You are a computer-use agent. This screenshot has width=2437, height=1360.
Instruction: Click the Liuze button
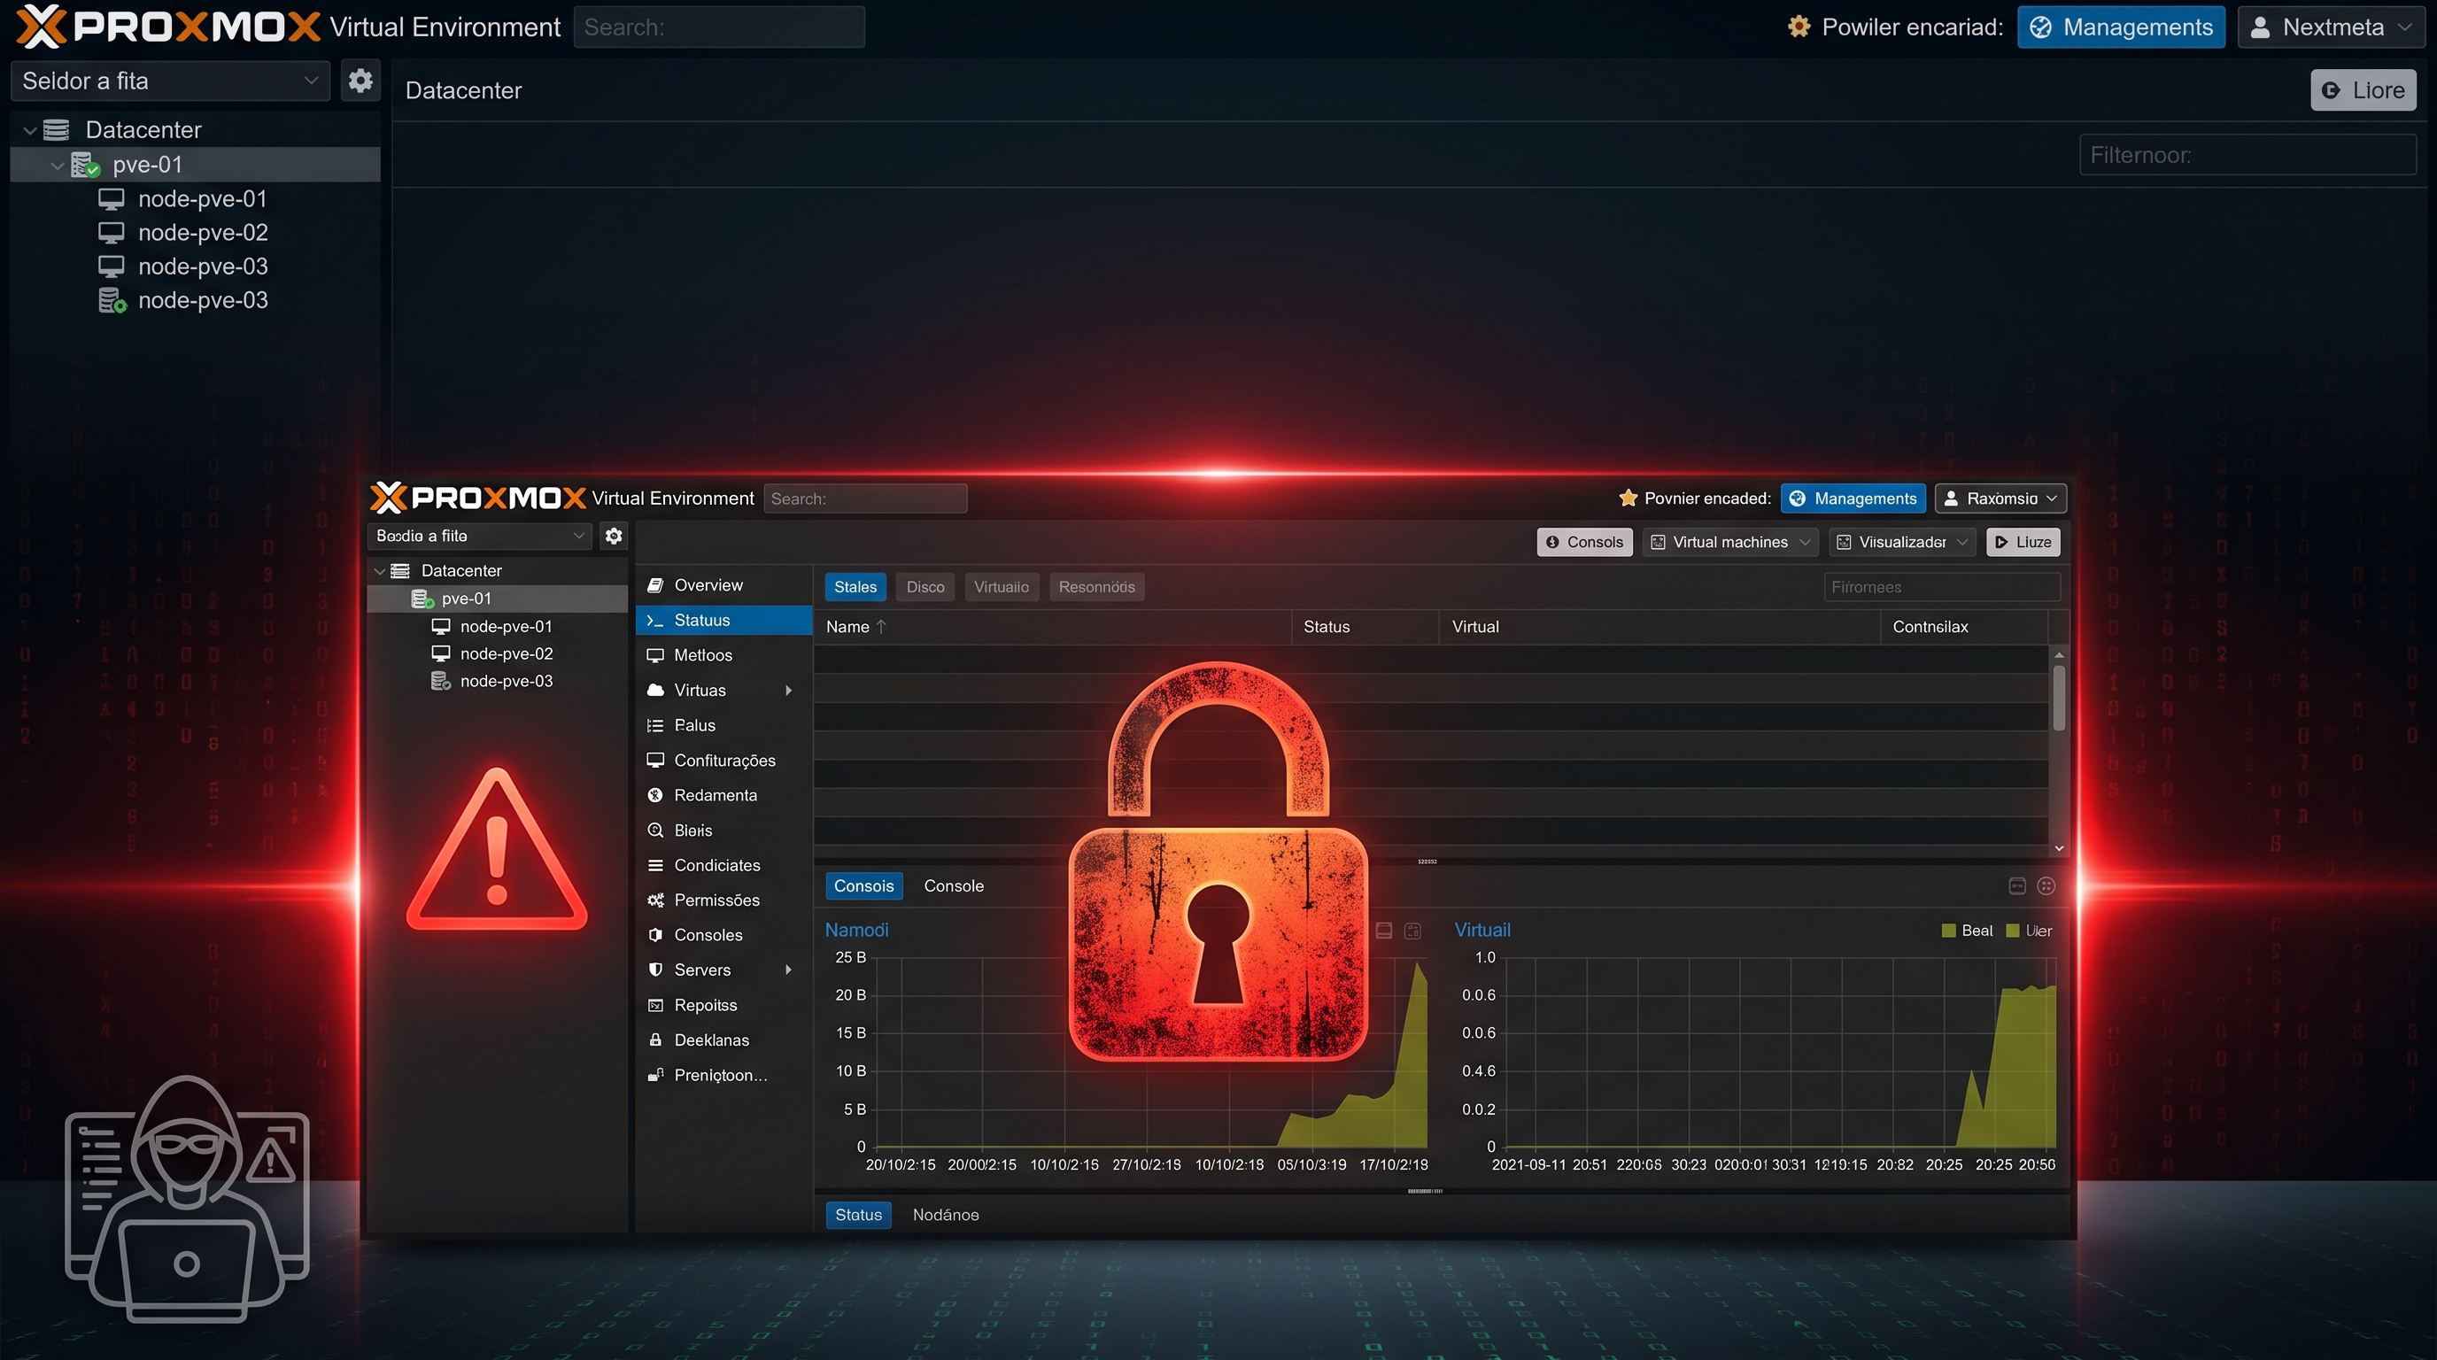tap(2023, 542)
